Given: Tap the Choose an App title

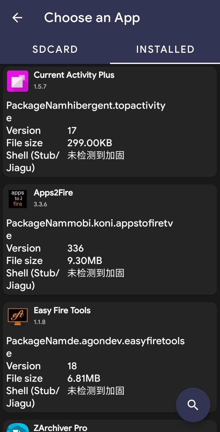Looking at the screenshot, I should point(92,17).
